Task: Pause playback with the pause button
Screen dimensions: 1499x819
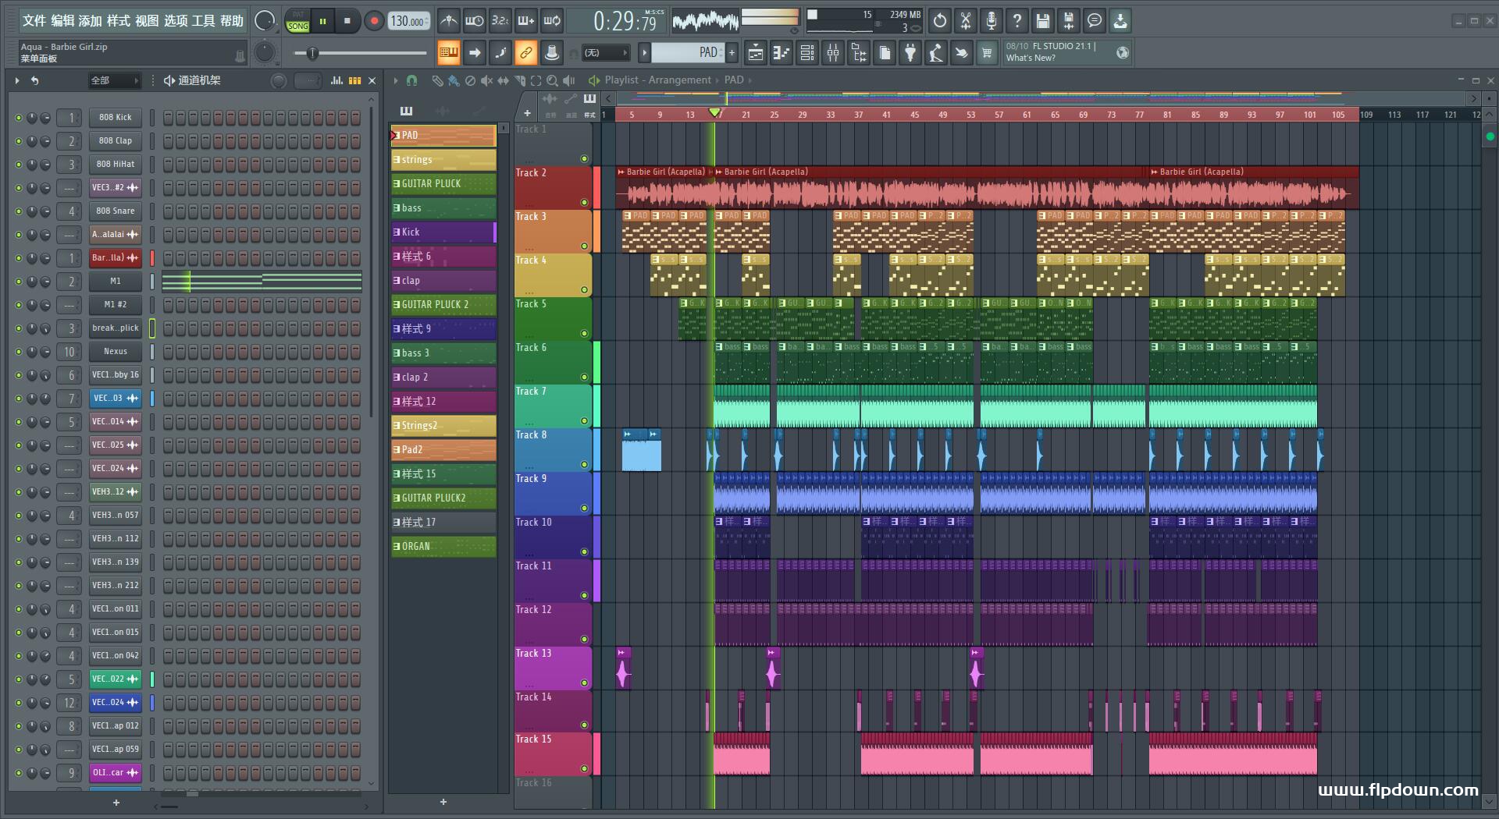Action: [x=322, y=21]
